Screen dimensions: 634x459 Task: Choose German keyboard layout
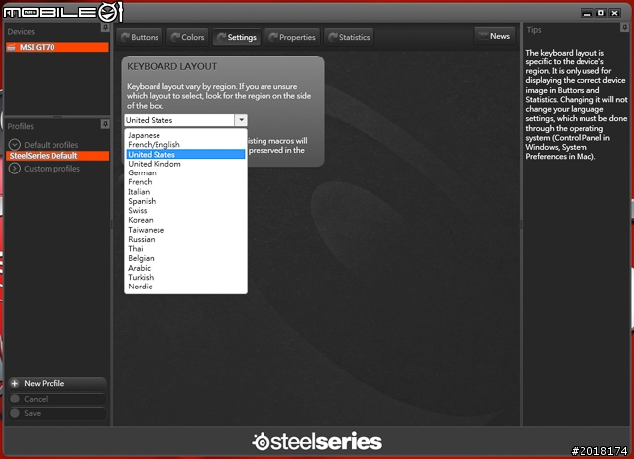[x=185, y=172]
